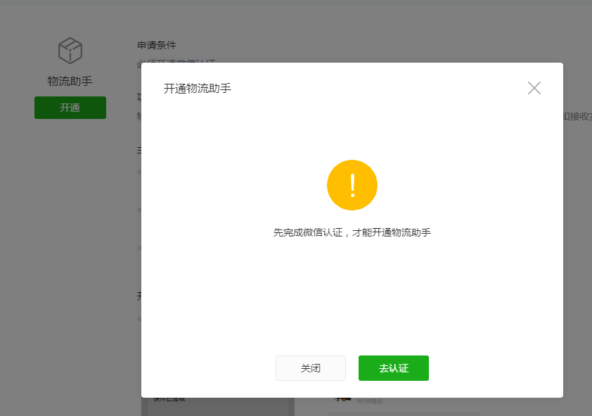Click the yellow exclamation warning icon
This screenshot has width=592, height=416.
pos(352,185)
